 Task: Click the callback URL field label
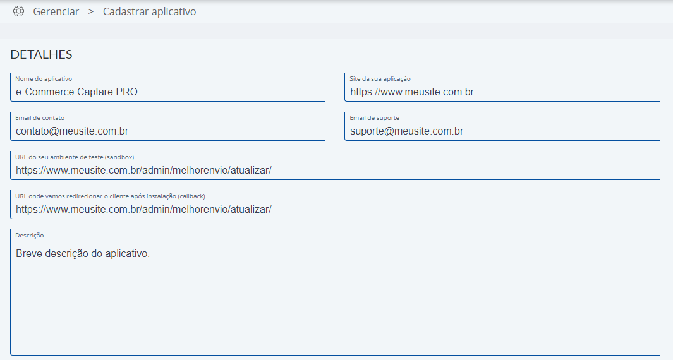(111, 196)
